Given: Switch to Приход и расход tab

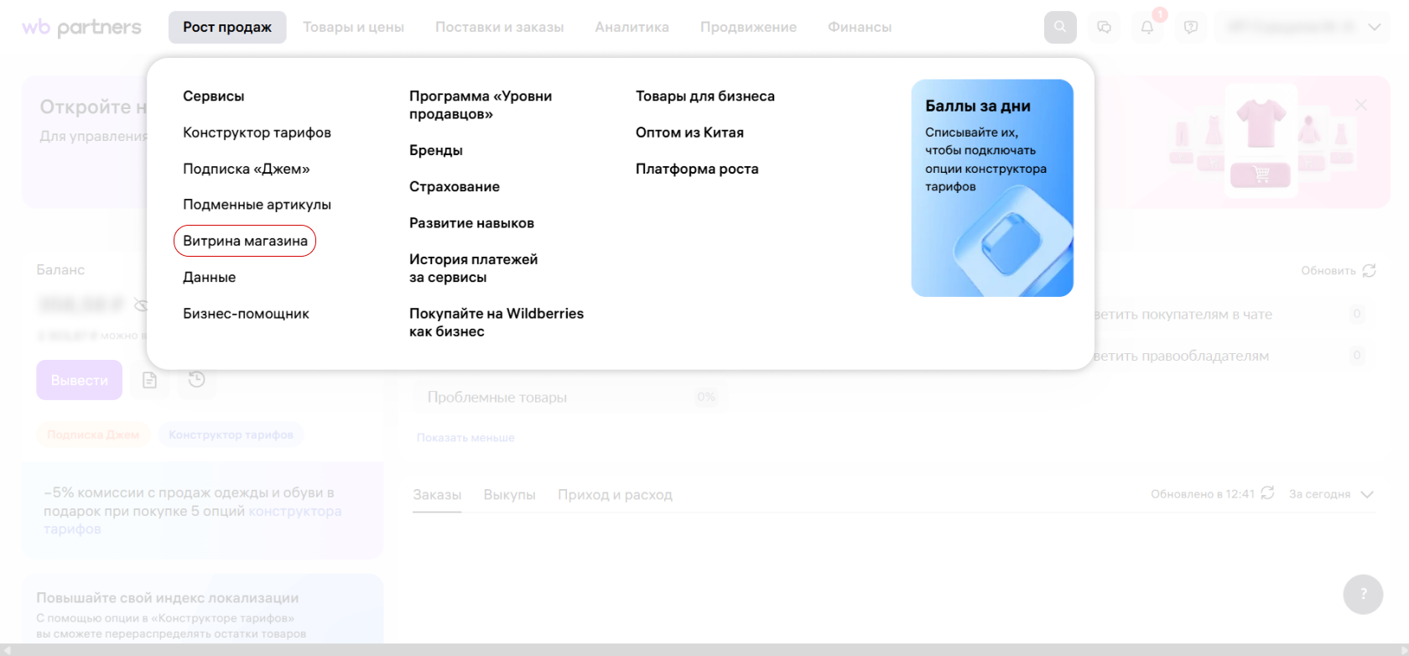Looking at the screenshot, I should click(x=615, y=495).
